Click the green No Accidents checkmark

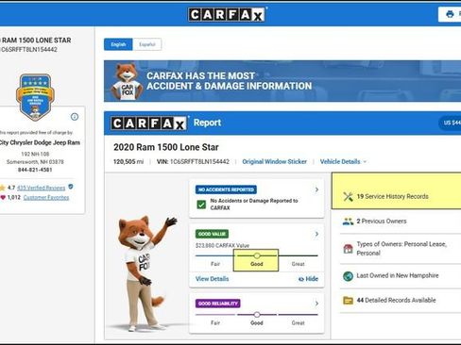coord(201,205)
